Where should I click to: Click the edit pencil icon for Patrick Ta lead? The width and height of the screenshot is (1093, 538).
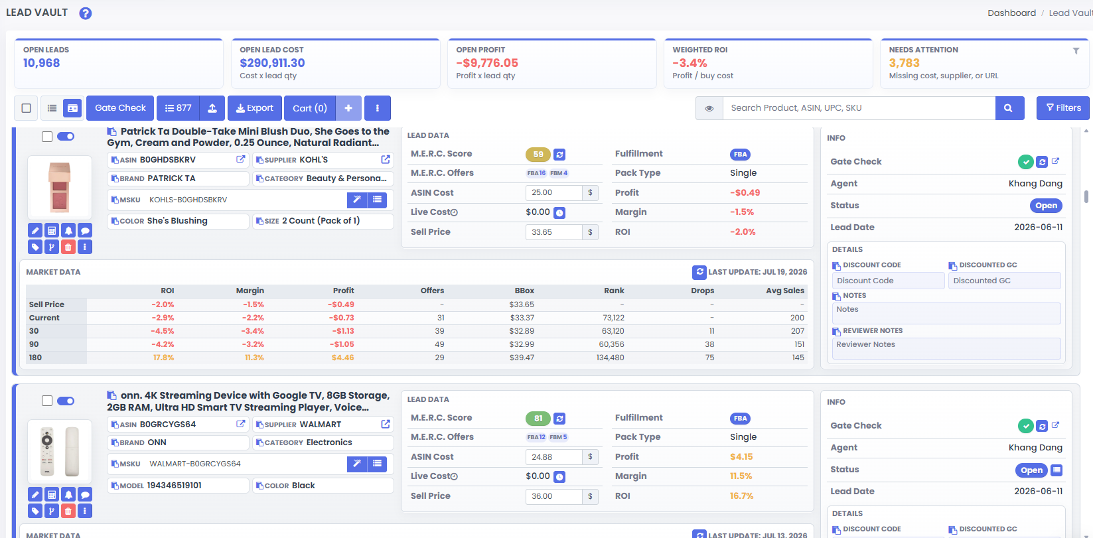pos(35,231)
